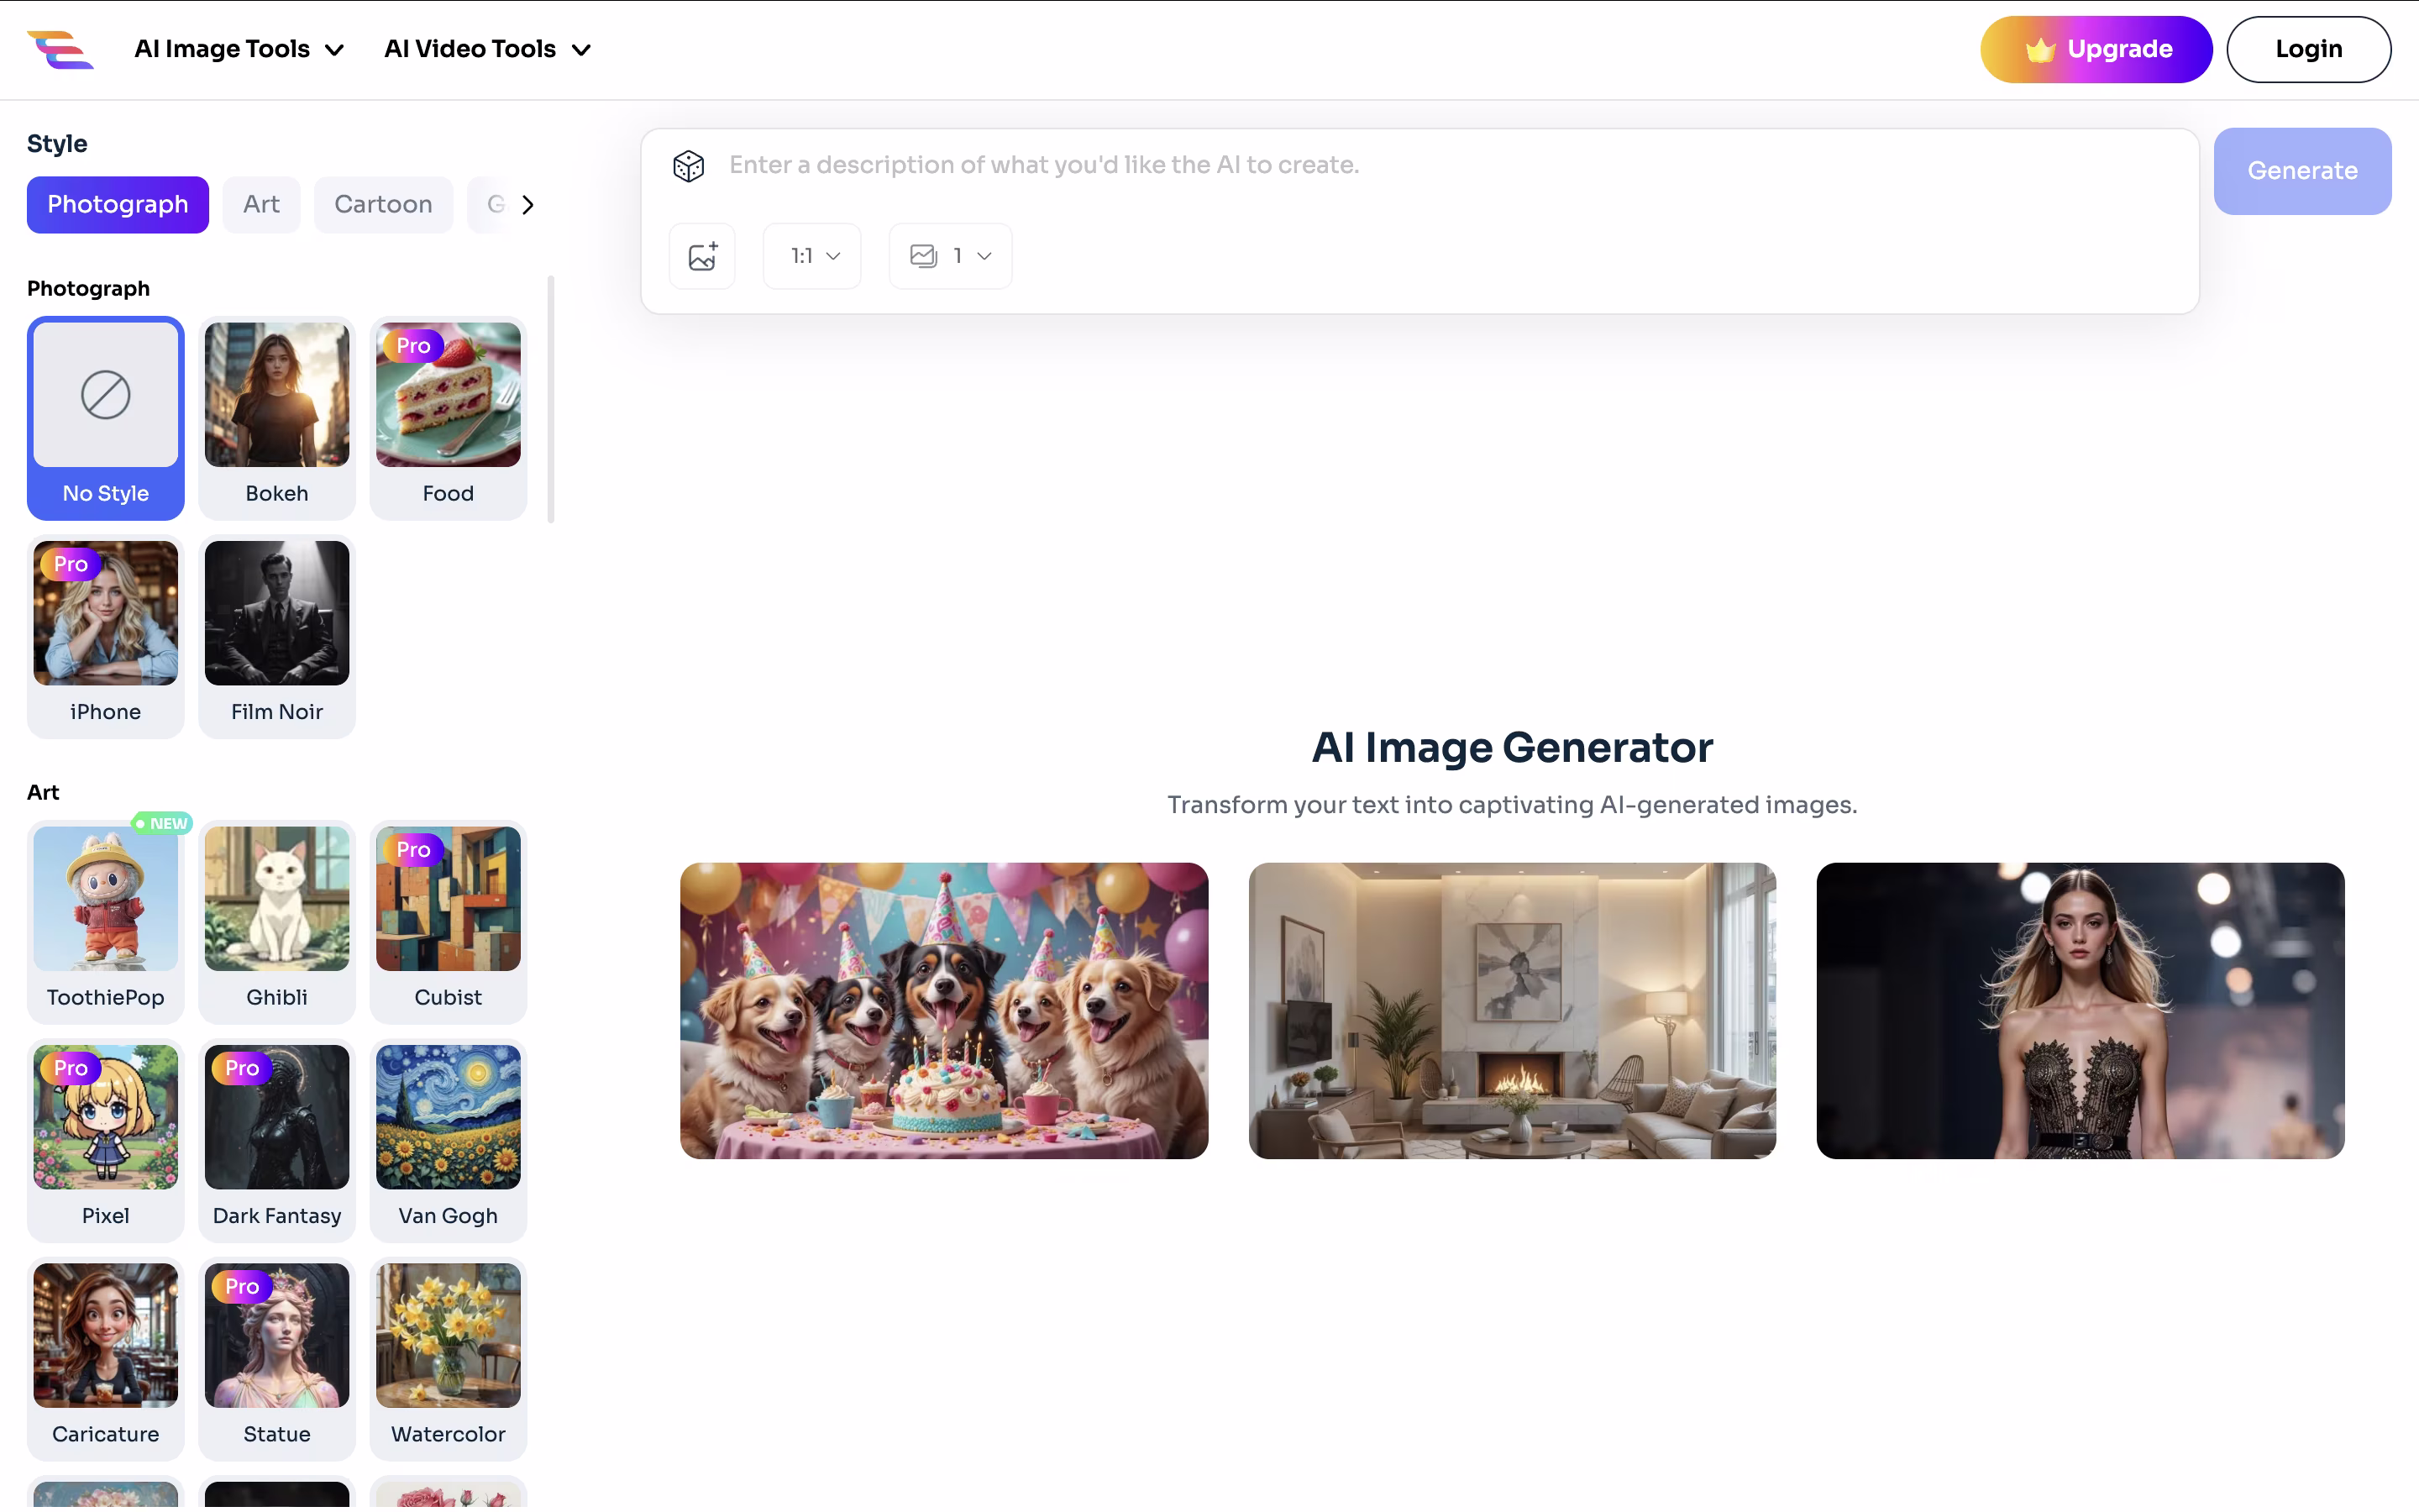
Task: Open the fashion model sample image
Action: (x=2081, y=1011)
